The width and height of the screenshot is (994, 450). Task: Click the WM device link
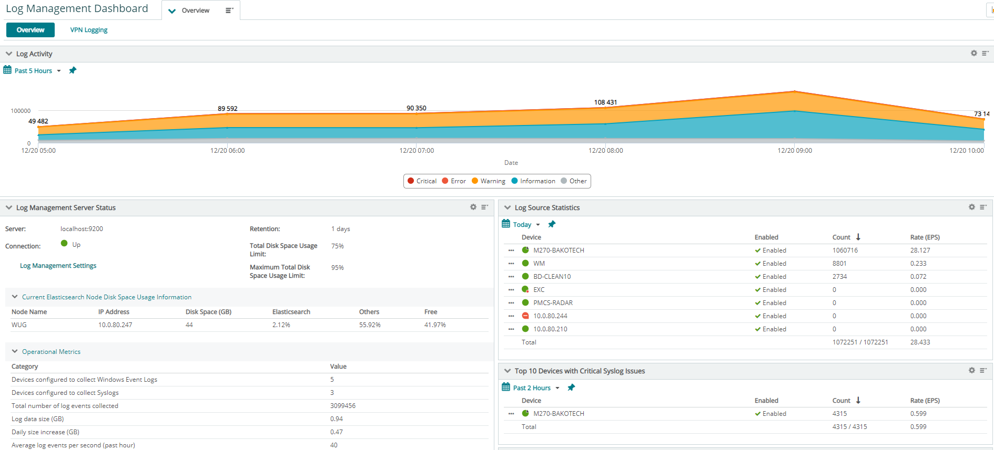(x=539, y=264)
